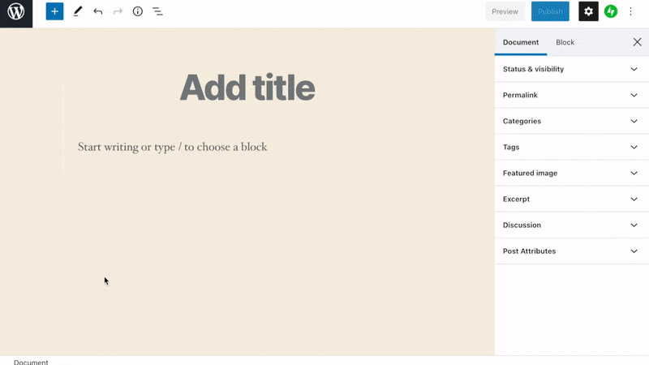Expand the Status & visibility panel

coord(572,69)
